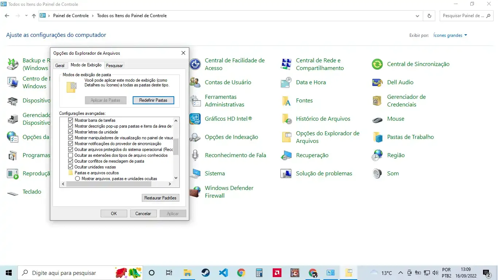Open Histórico de Arquivos icon
Viewport: 498px width, 280px height.
(286, 119)
